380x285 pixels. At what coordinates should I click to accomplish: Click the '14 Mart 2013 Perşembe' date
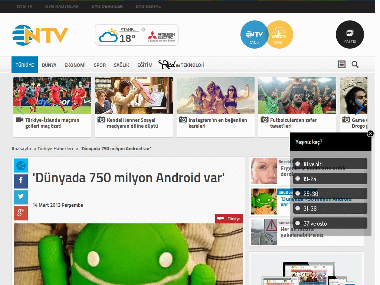[x=58, y=205]
